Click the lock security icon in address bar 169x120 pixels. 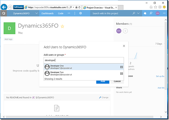pos(76,7)
